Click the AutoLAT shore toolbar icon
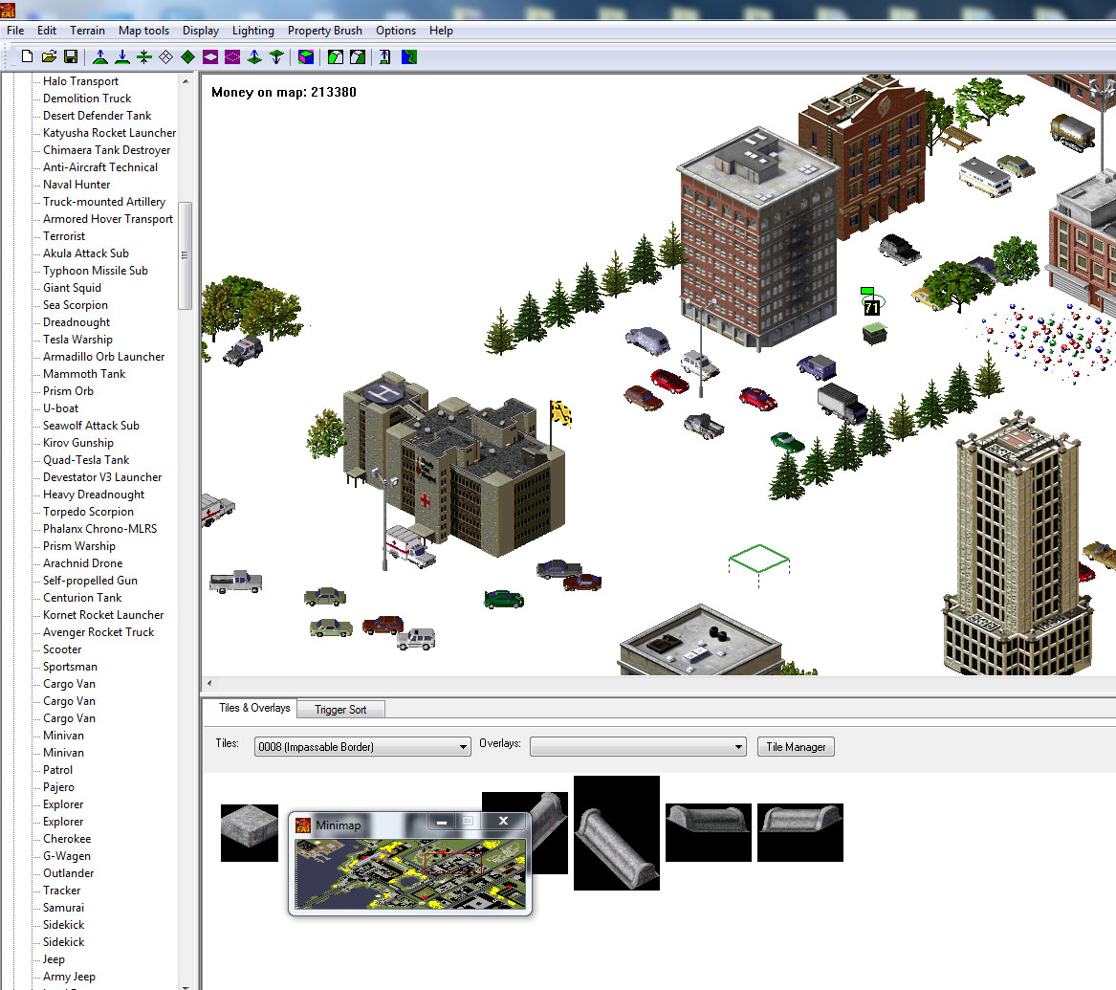The image size is (1116, 990). click(x=336, y=57)
